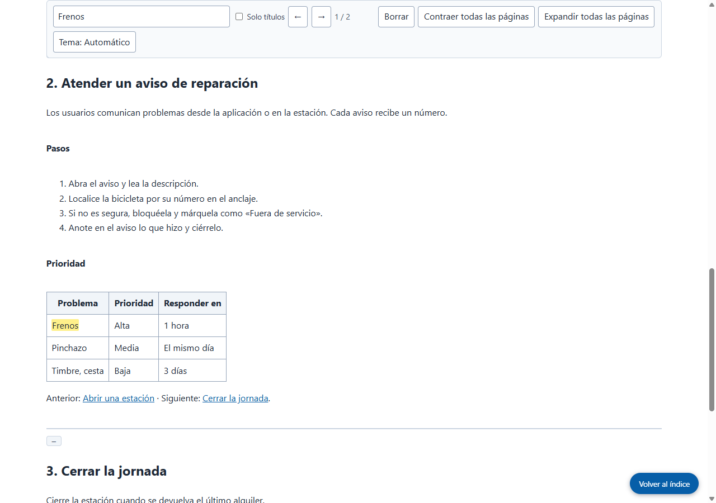Collapse the section with the minus button

coord(54,441)
